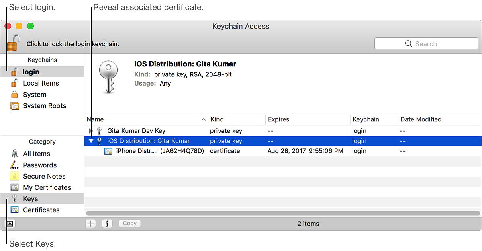Select the System keychain padlock icon
Viewport: 482px width, 251px height.
click(14, 95)
